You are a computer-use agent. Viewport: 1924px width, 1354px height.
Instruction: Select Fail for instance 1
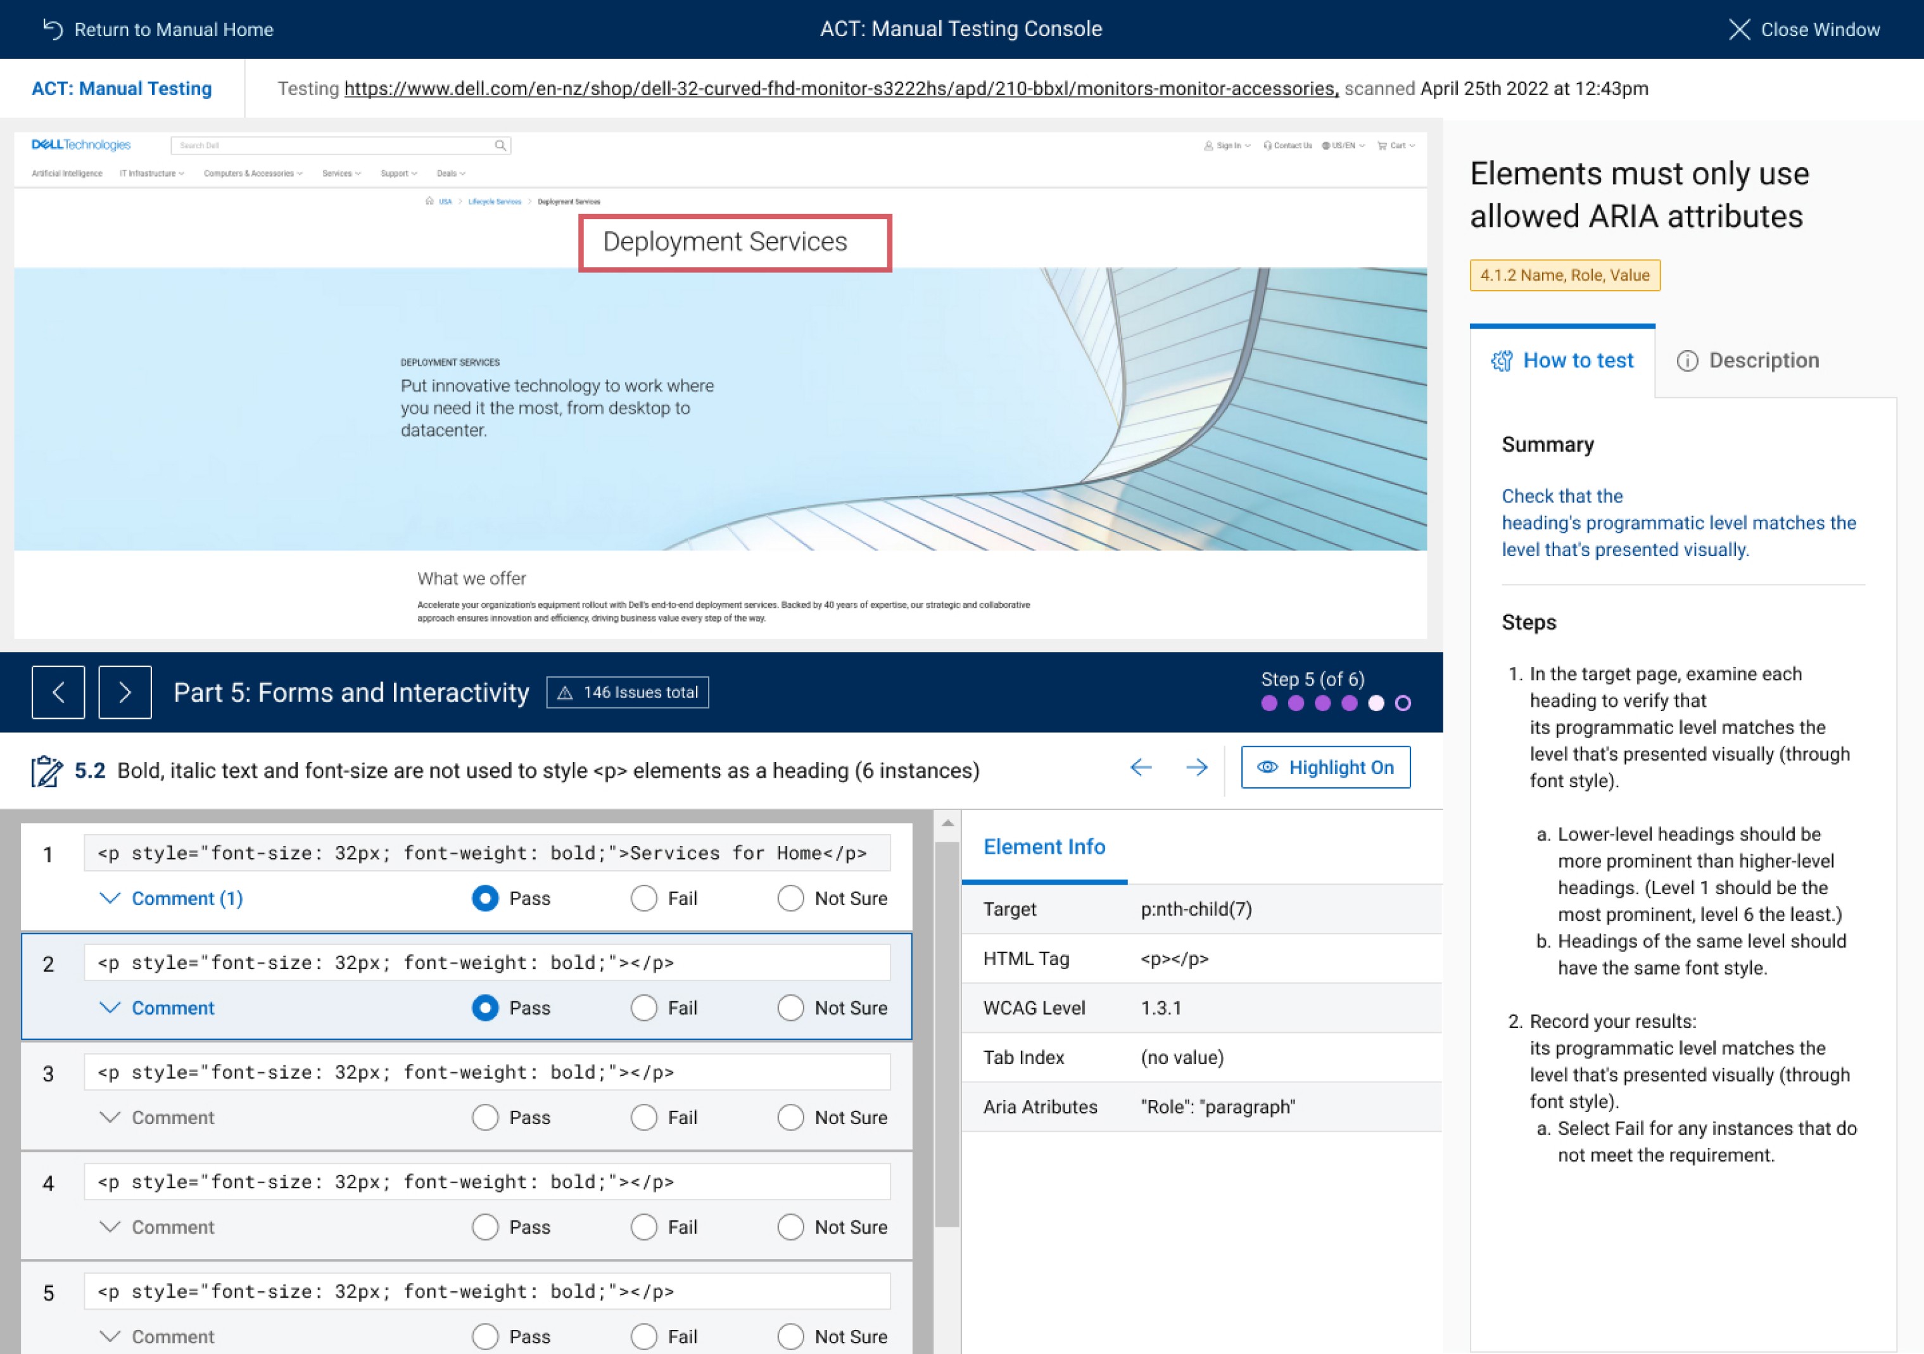click(643, 898)
